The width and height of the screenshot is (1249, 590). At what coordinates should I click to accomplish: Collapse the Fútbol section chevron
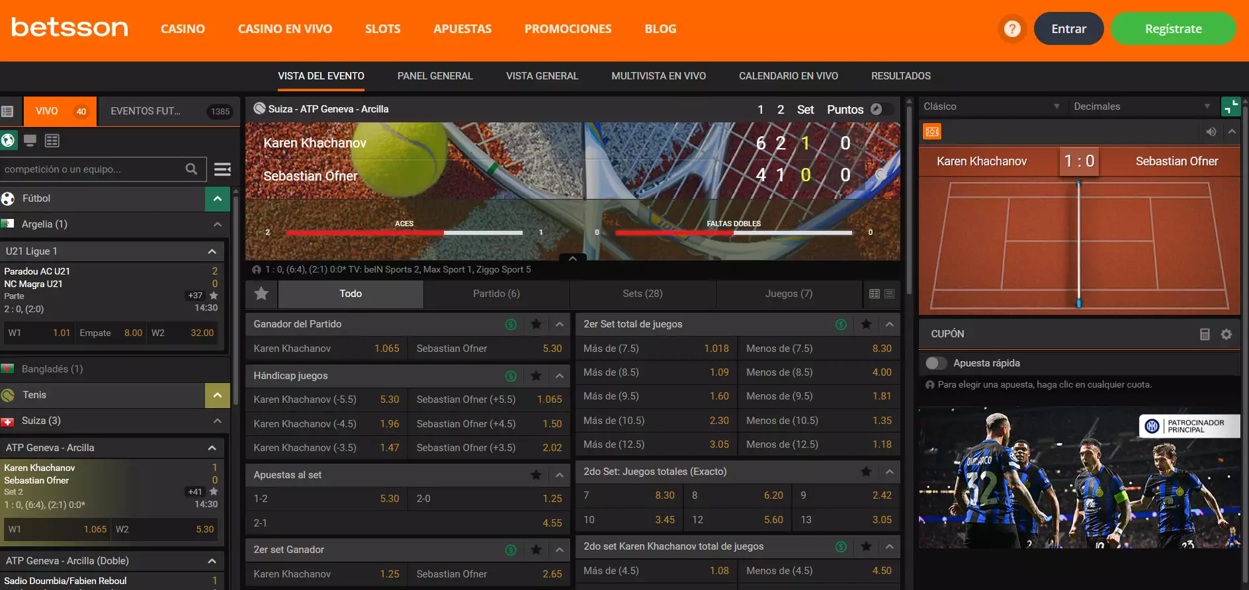tap(218, 198)
